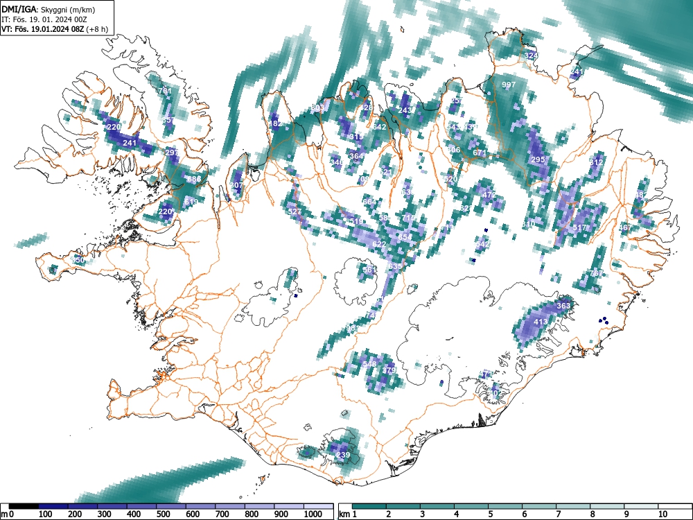The height and width of the screenshot is (520, 693).
Task: Click the visibility value 324 on the northeast peninsula
Action: 531,55
